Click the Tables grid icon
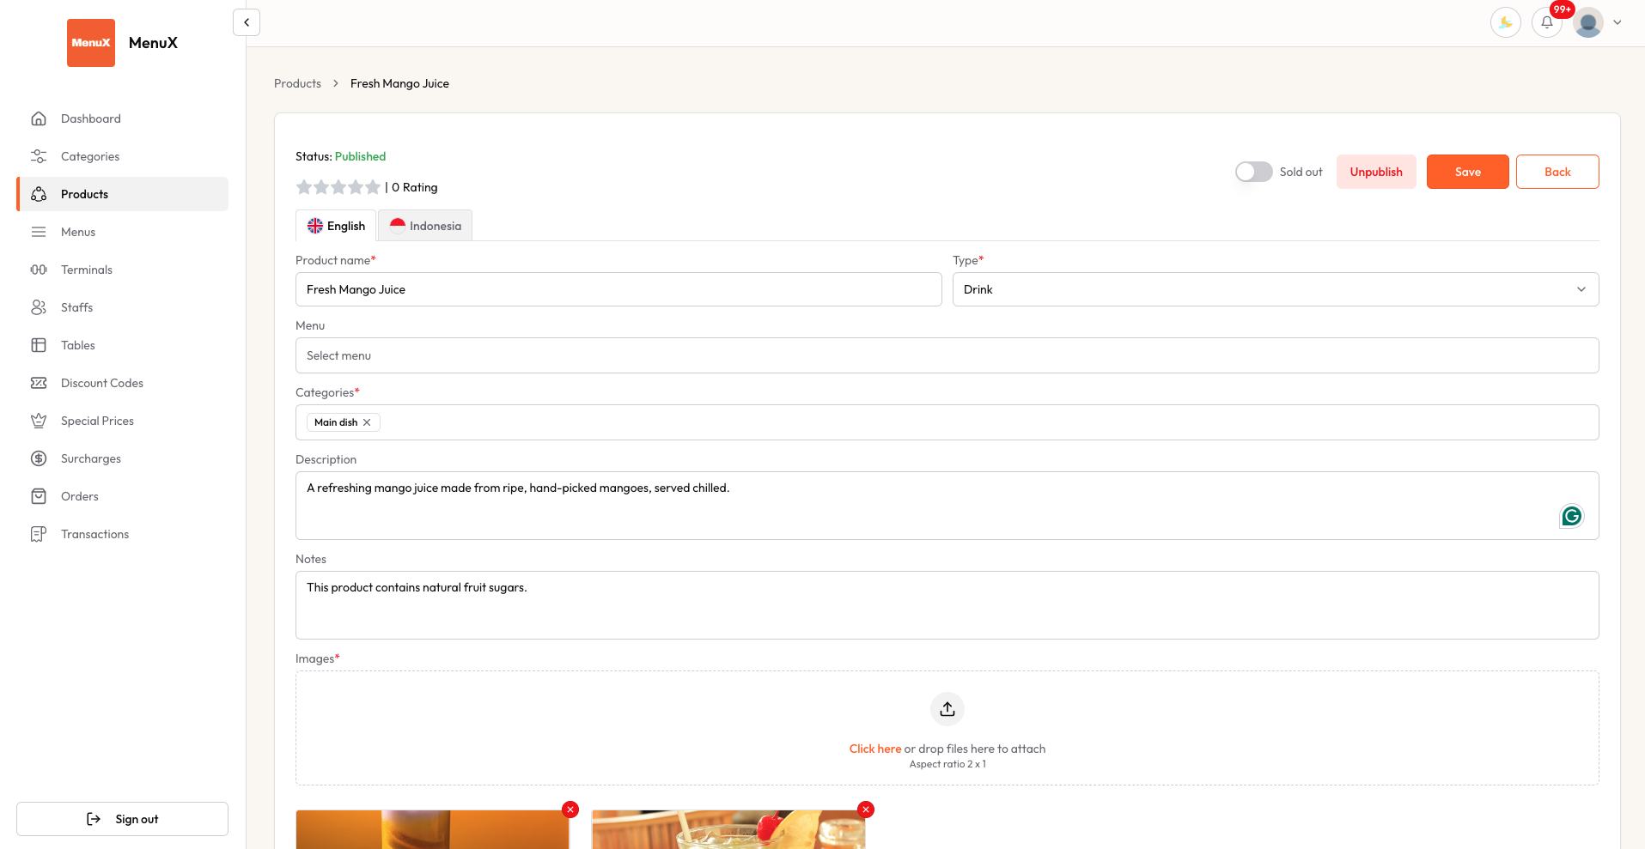1645x849 pixels. (x=39, y=345)
